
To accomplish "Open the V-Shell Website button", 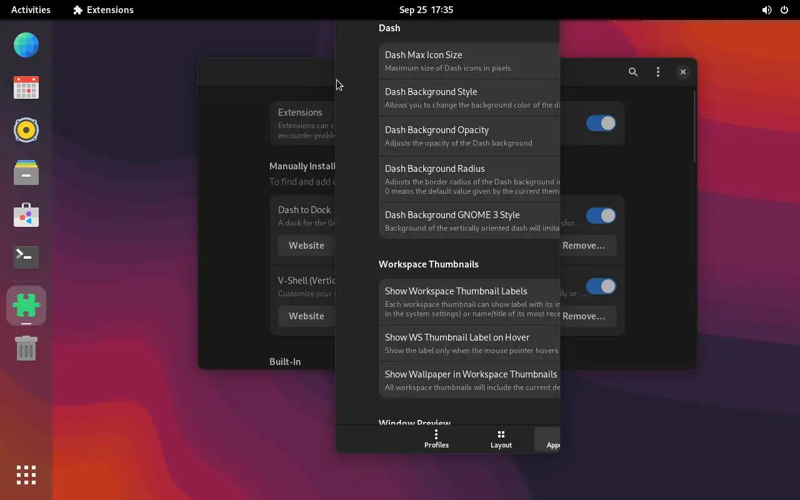I will pos(307,316).
